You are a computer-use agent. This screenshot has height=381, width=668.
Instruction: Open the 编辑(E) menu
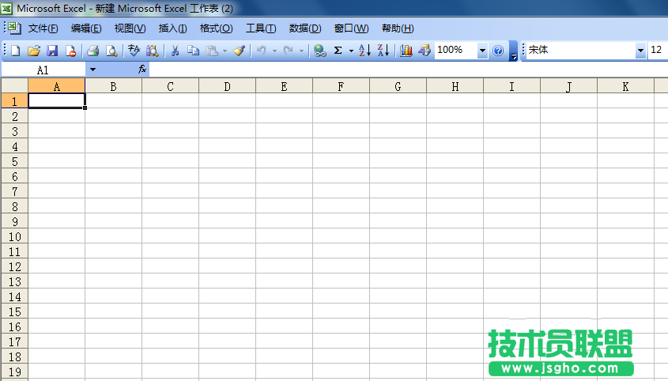pos(86,28)
